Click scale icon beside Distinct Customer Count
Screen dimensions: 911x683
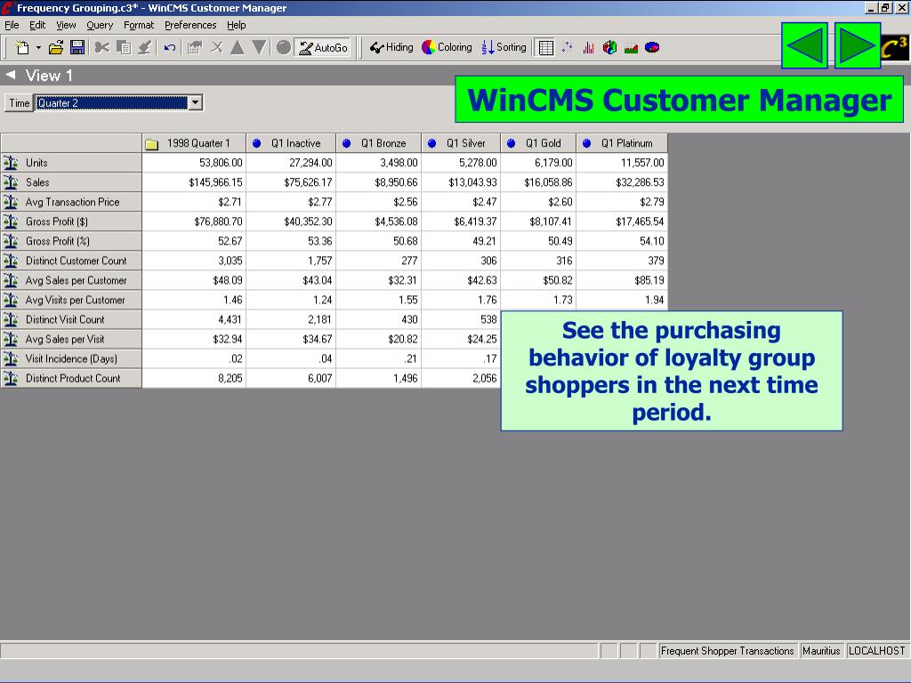coord(11,261)
